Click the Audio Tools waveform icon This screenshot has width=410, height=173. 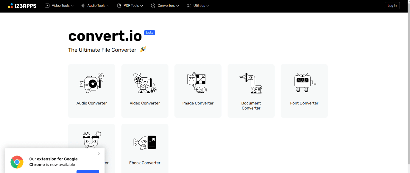coord(83,6)
